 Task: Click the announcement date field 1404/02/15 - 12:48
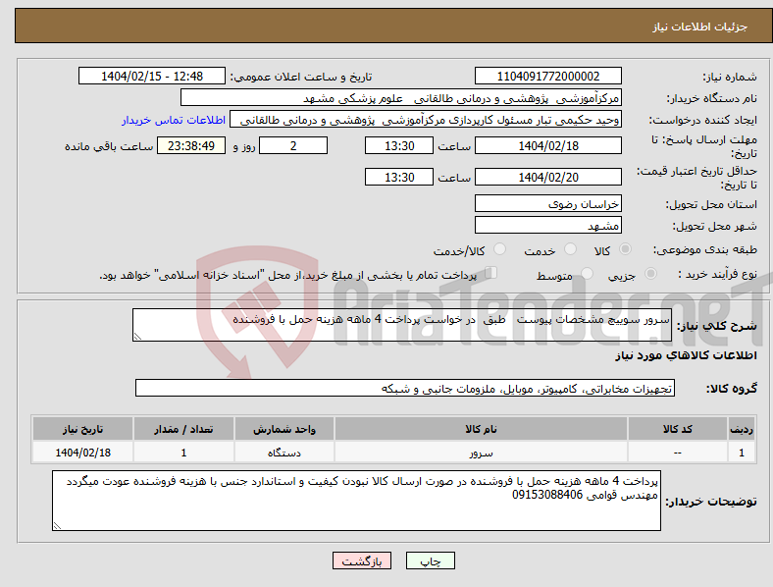tap(152, 76)
